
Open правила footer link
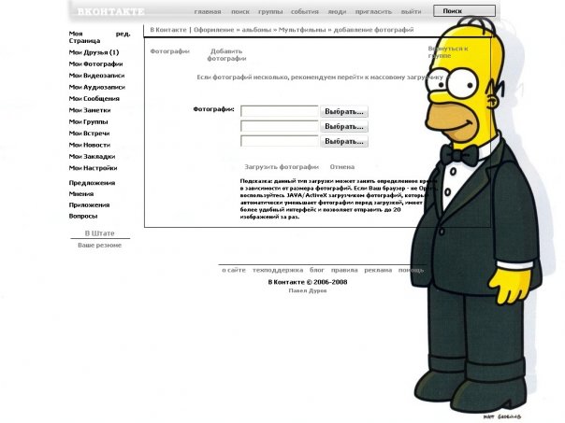click(x=344, y=270)
